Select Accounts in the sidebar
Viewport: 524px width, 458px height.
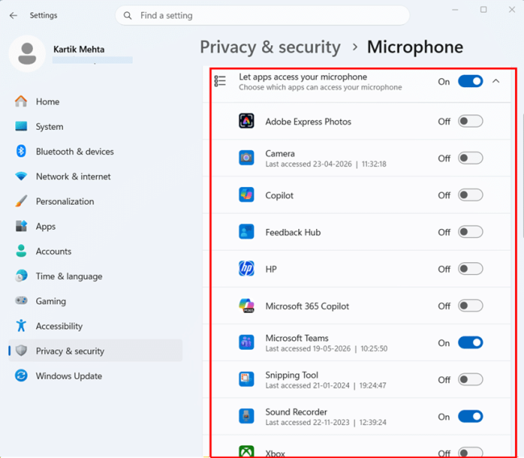[x=95, y=251]
